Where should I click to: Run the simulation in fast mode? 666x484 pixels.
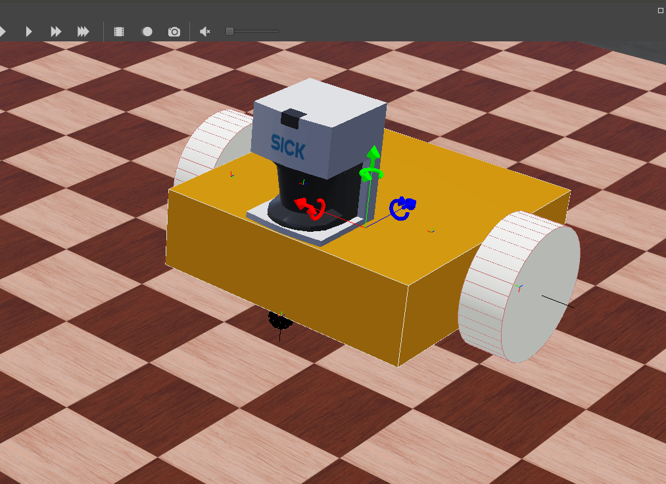pyautogui.click(x=55, y=31)
